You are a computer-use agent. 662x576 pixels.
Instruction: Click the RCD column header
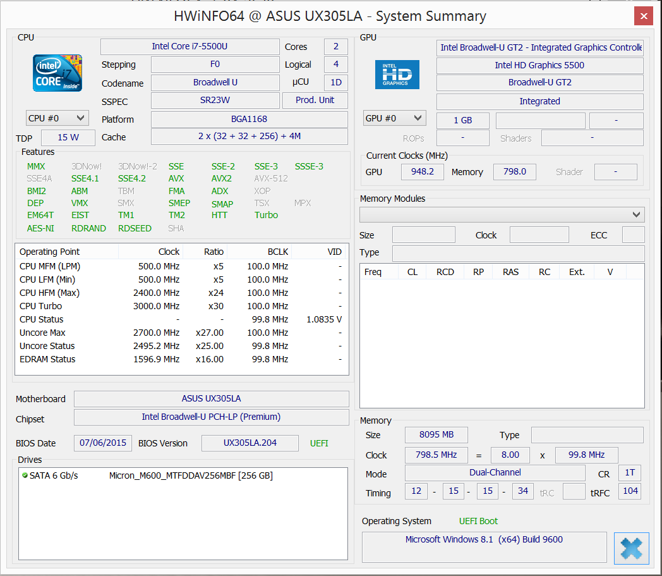point(445,272)
